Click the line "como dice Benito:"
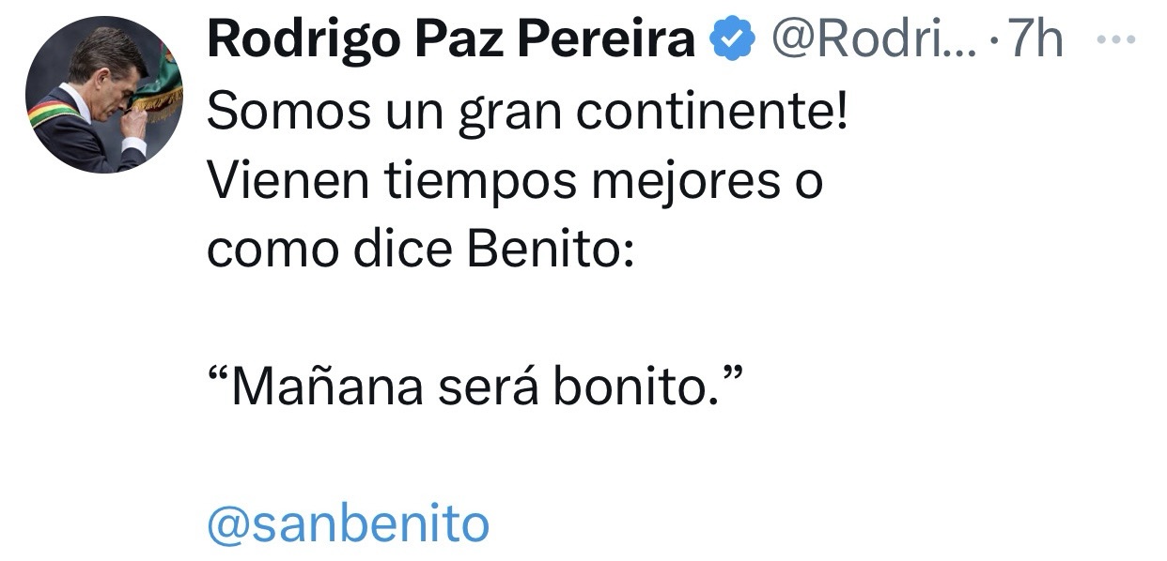This screenshot has height=561, width=1167. pos(422,250)
